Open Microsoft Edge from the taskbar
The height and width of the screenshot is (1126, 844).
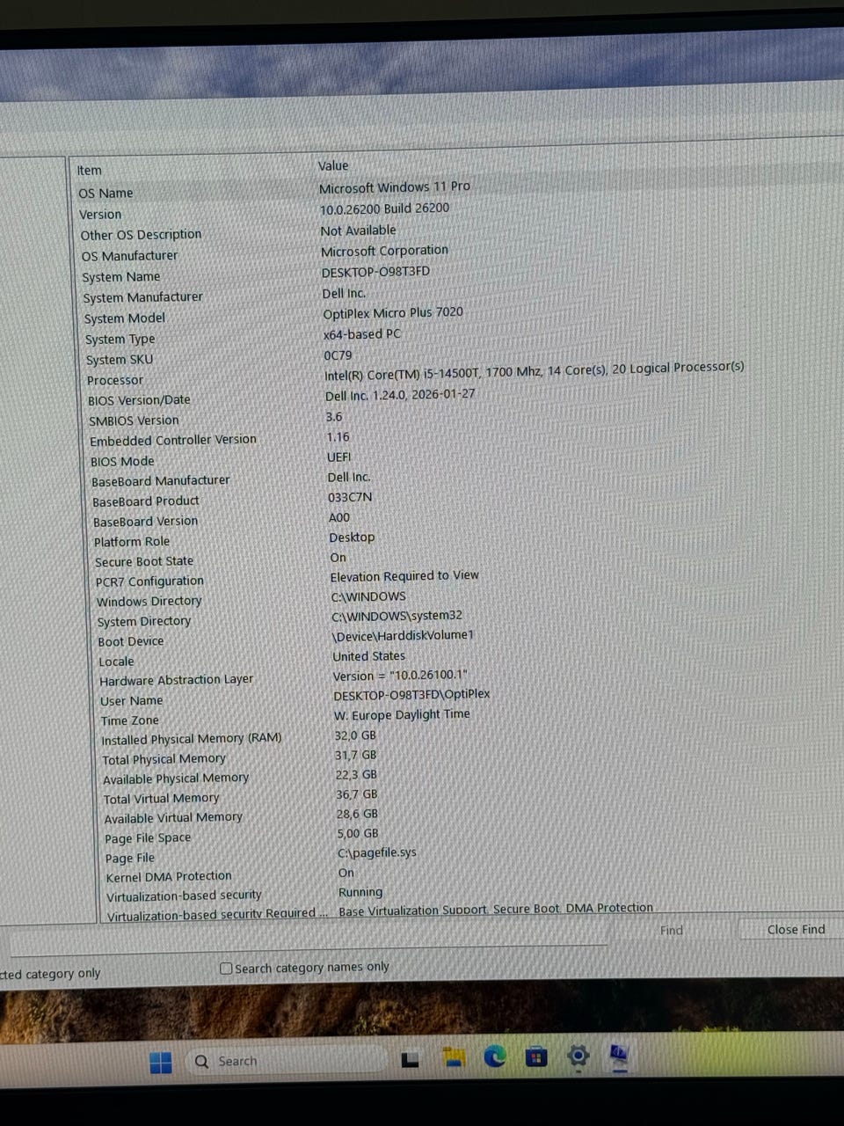coord(495,1057)
